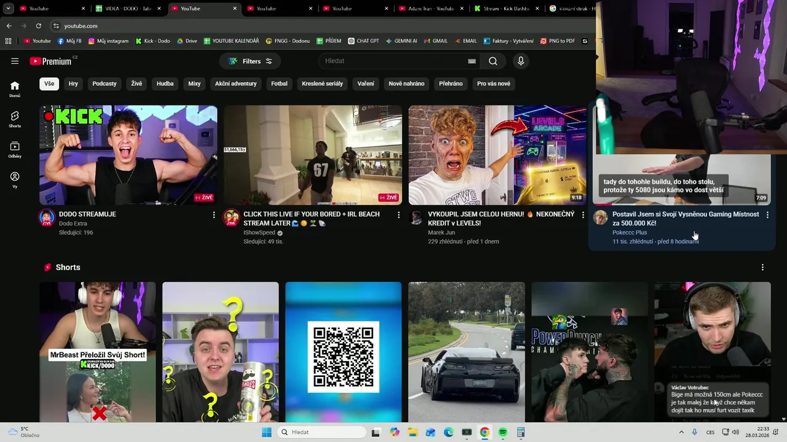Select the Mixy filter chip

coord(194,83)
